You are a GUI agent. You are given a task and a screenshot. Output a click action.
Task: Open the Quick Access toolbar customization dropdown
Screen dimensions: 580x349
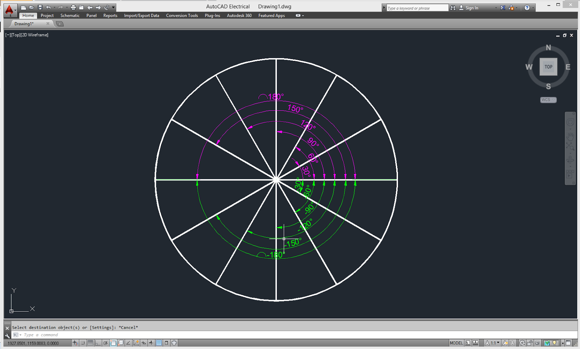pyautogui.click(x=113, y=7)
